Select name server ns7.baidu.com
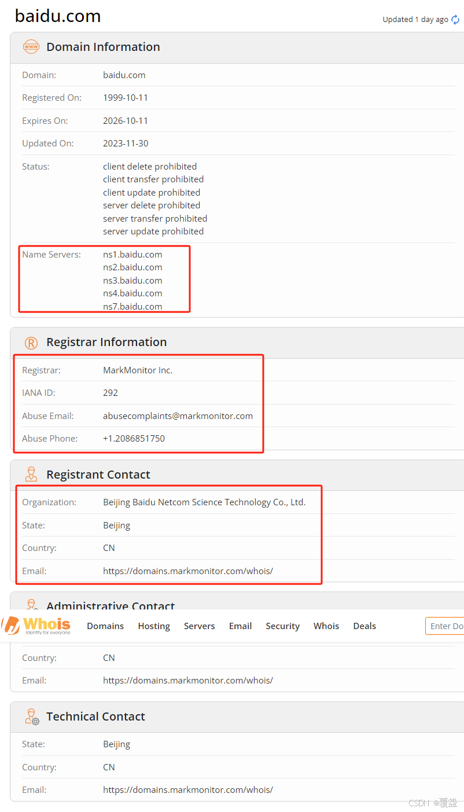The width and height of the screenshot is (464, 812). pyautogui.click(x=132, y=307)
